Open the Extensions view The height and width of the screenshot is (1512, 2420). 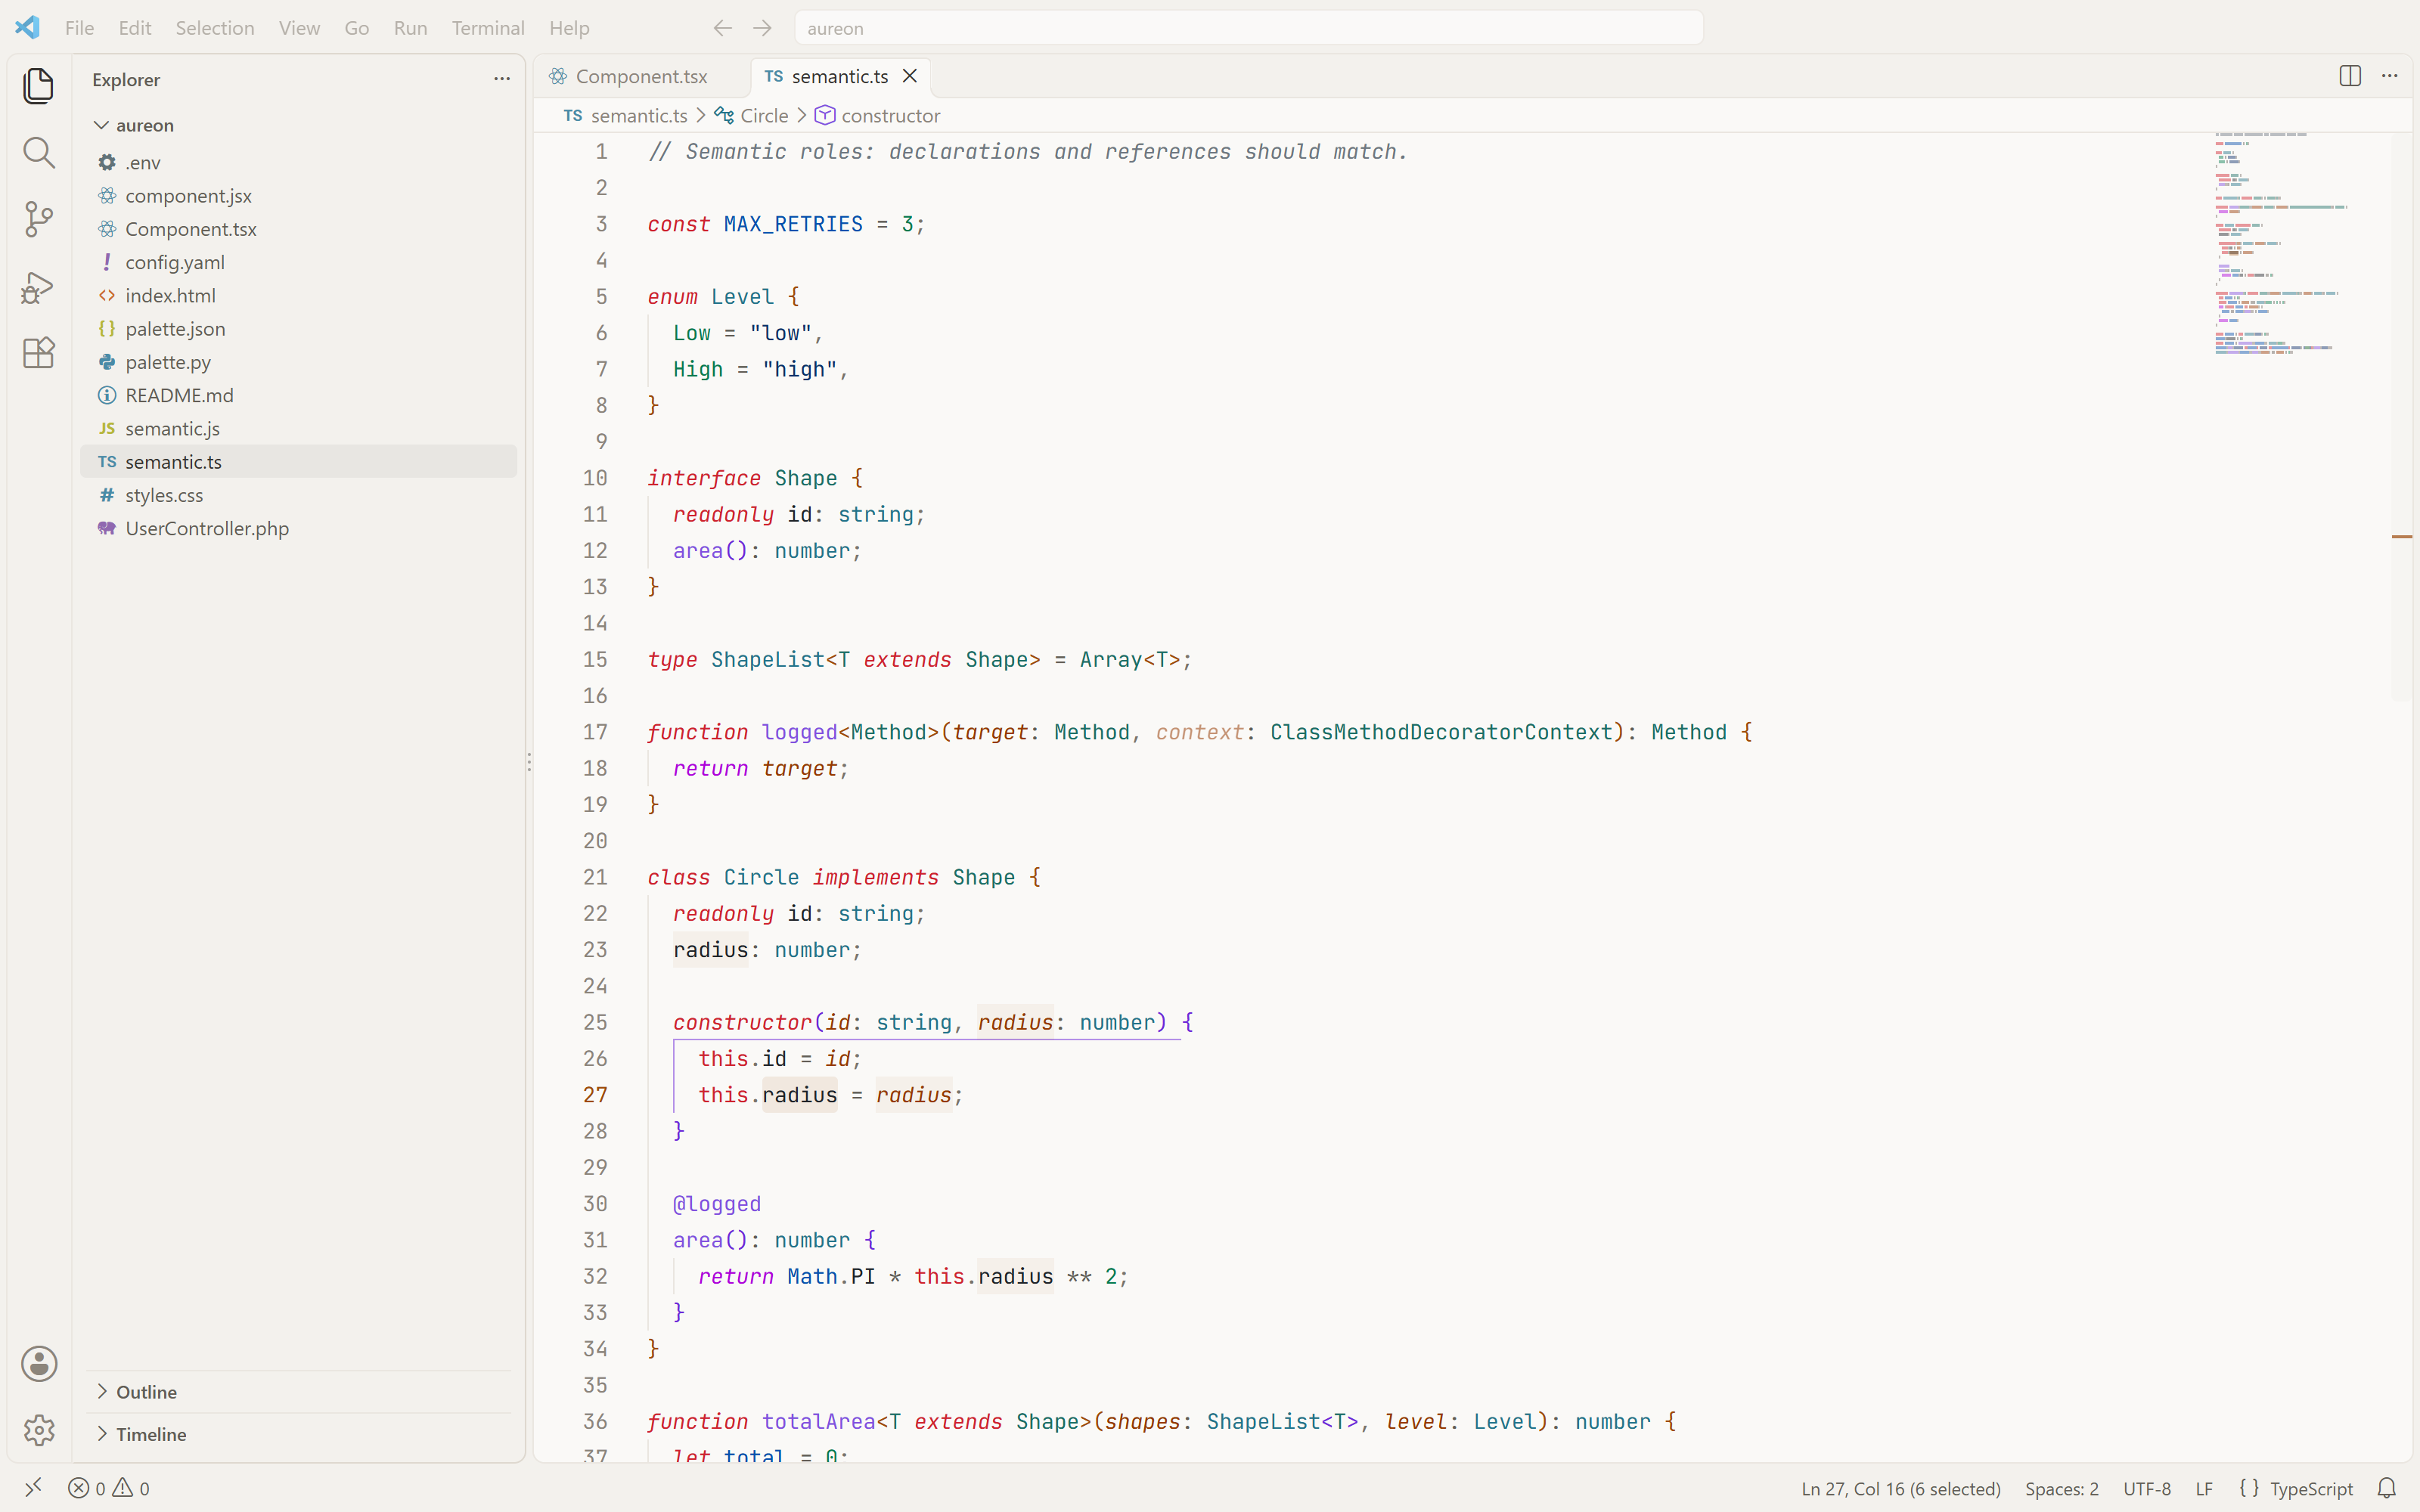[38, 353]
